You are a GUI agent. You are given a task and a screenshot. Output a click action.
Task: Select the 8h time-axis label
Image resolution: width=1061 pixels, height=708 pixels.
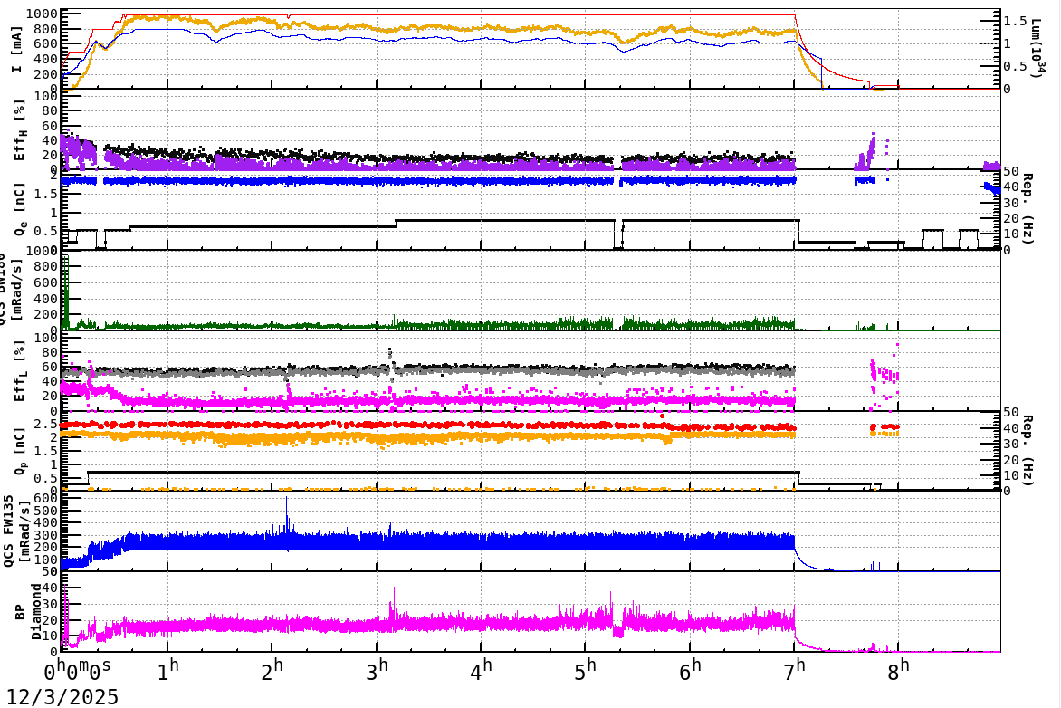tap(896, 670)
